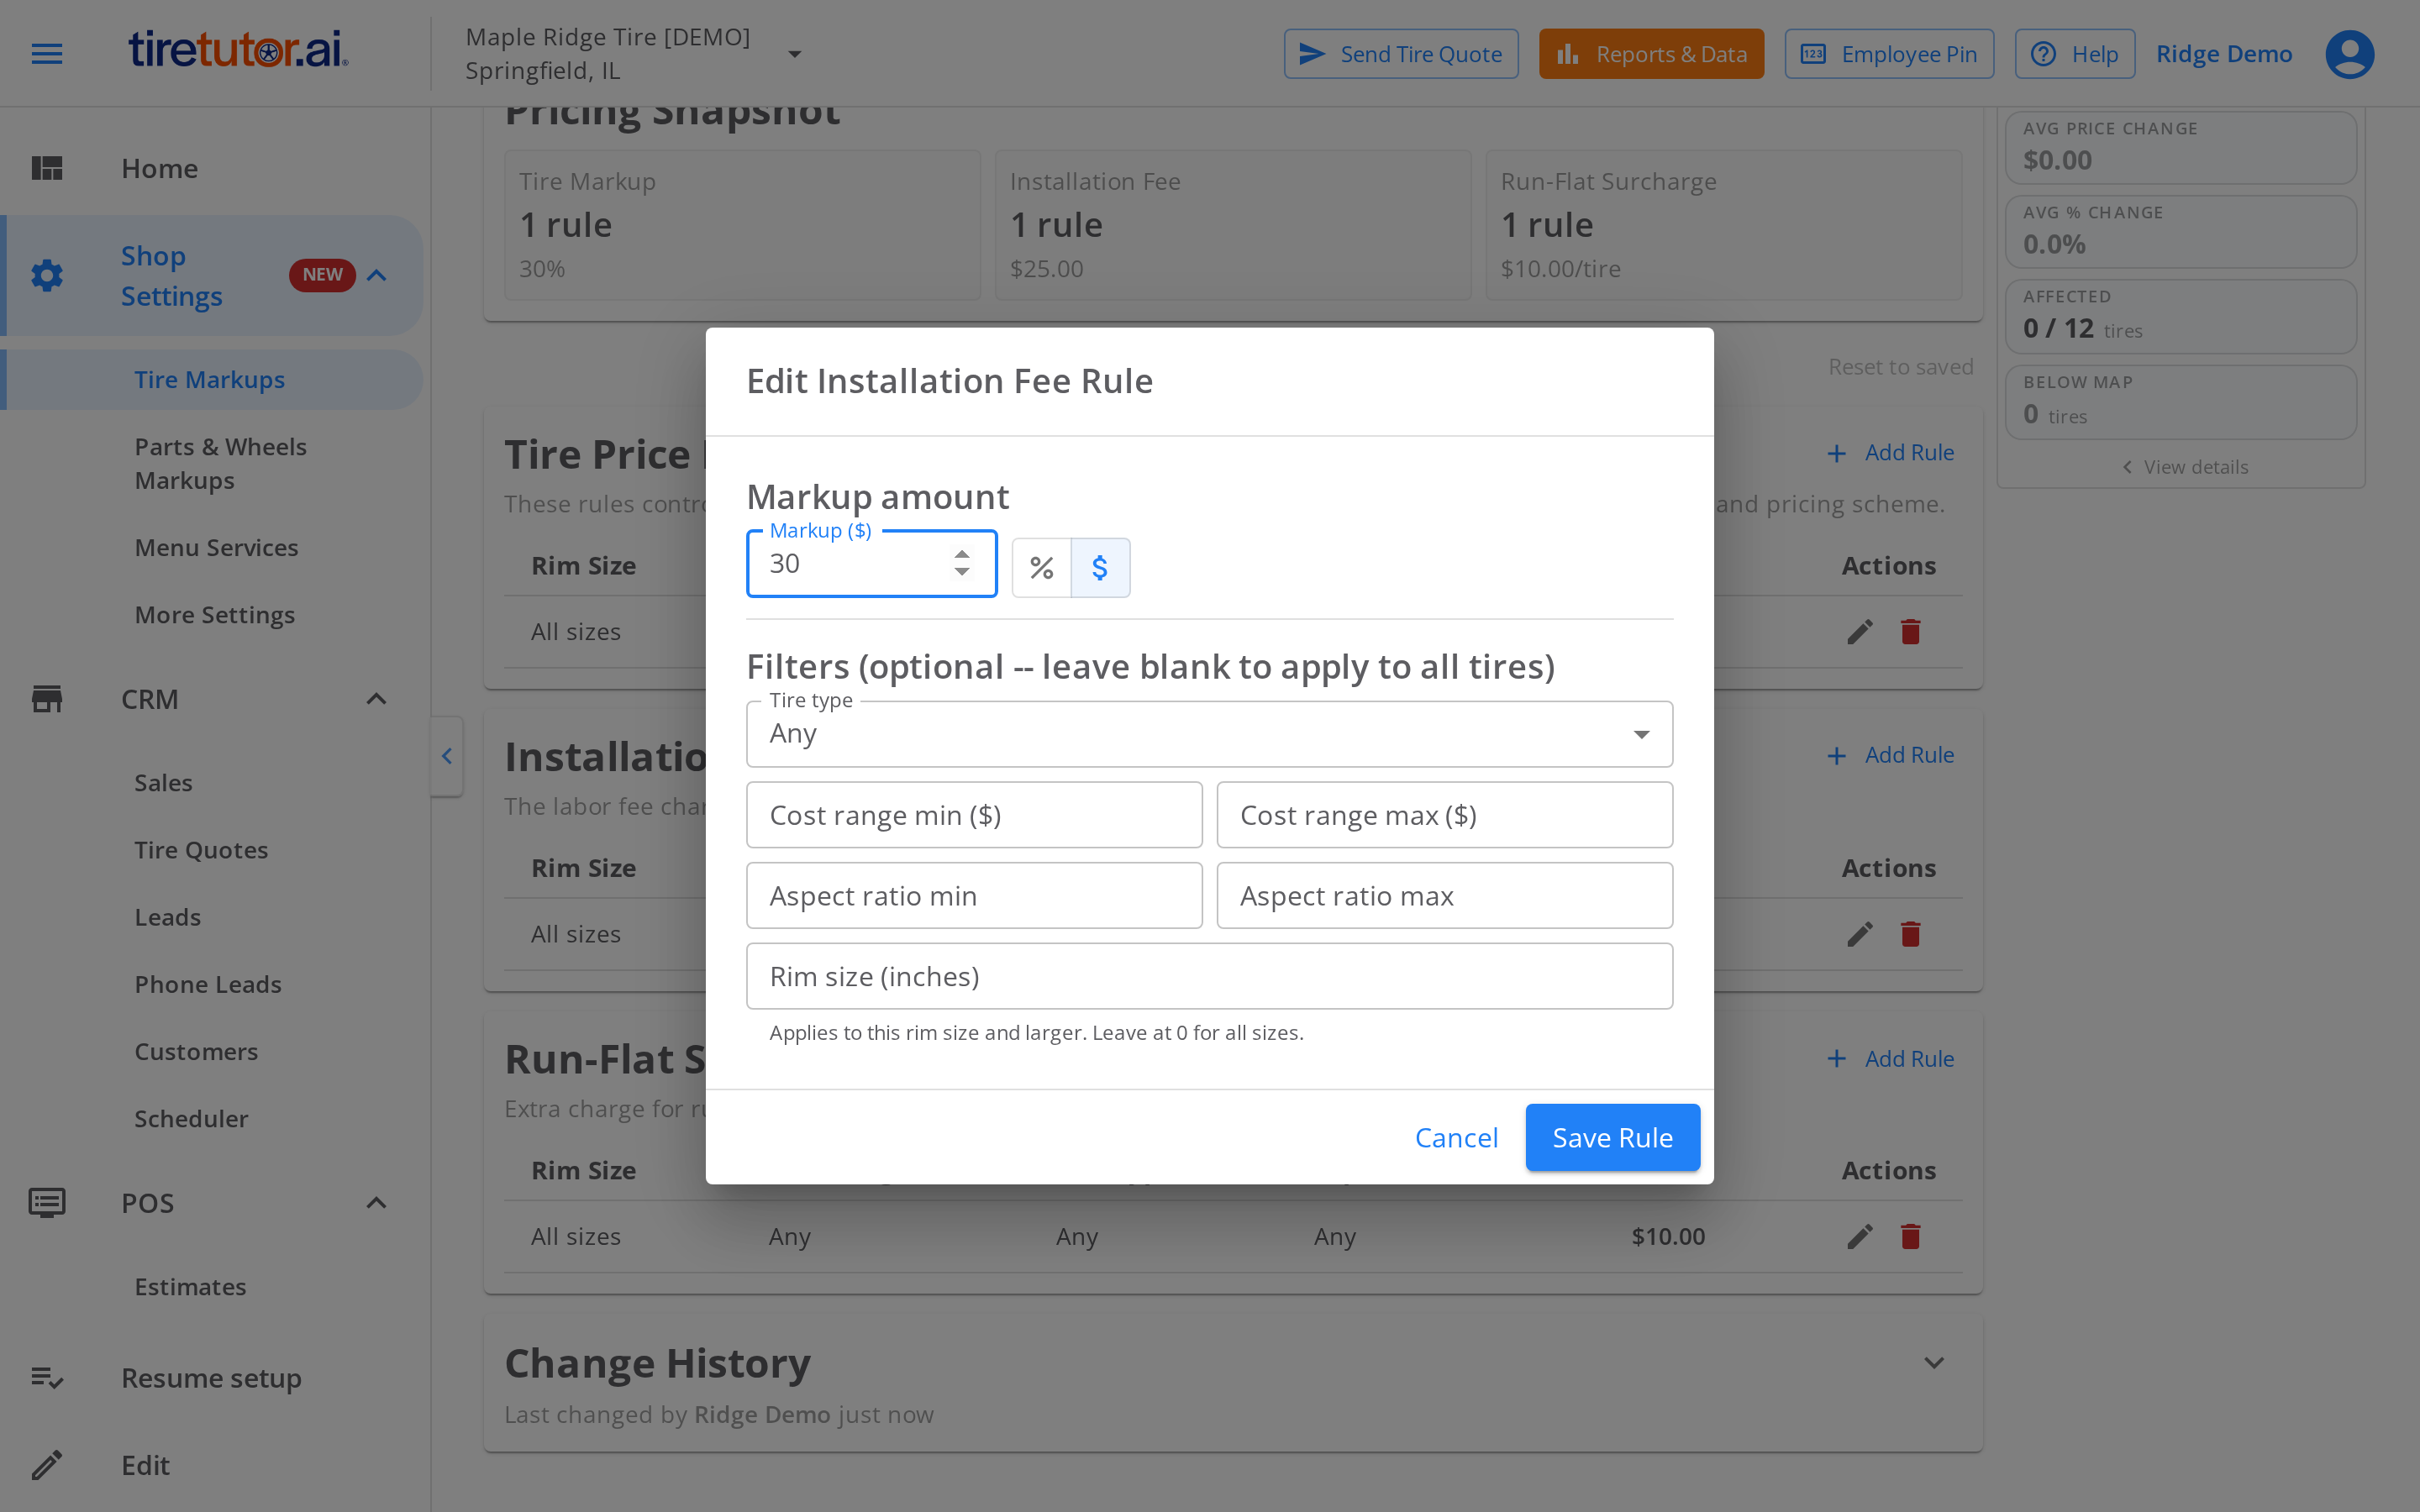Viewport: 2420px width, 1512px height.
Task: Click the Rim size (inches) field
Action: click(x=1209, y=976)
